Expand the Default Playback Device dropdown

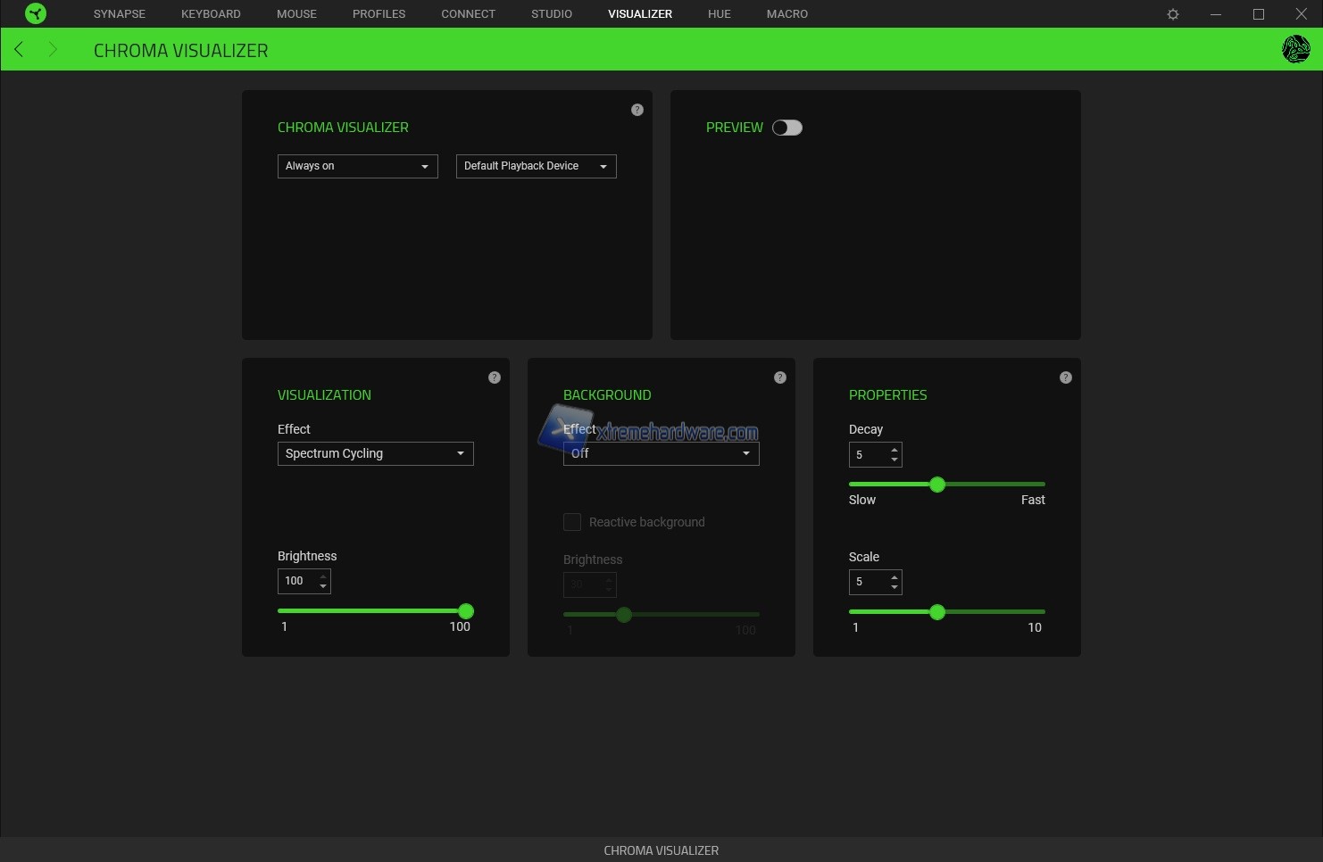tap(536, 166)
